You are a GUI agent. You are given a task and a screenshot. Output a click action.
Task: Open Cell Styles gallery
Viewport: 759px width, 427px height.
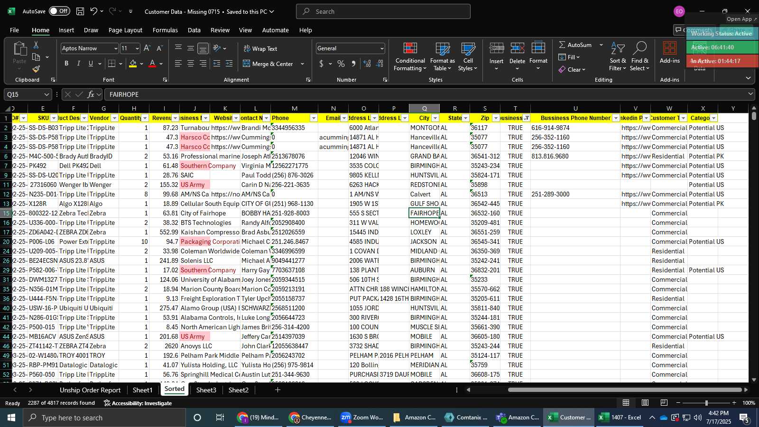point(468,57)
